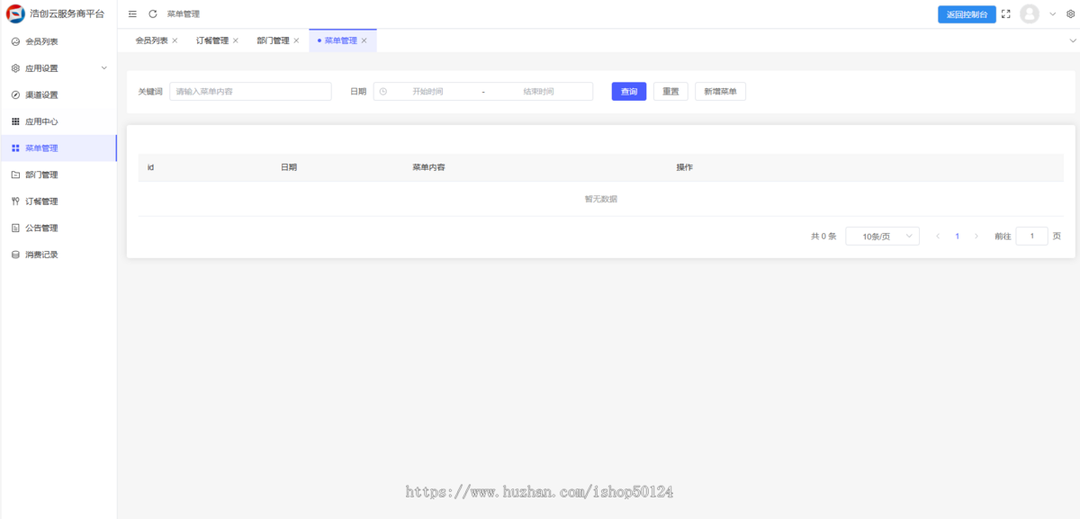Screen dimensions: 1080x519
Task: Click 应用中心 grid icon
Action: coord(15,121)
